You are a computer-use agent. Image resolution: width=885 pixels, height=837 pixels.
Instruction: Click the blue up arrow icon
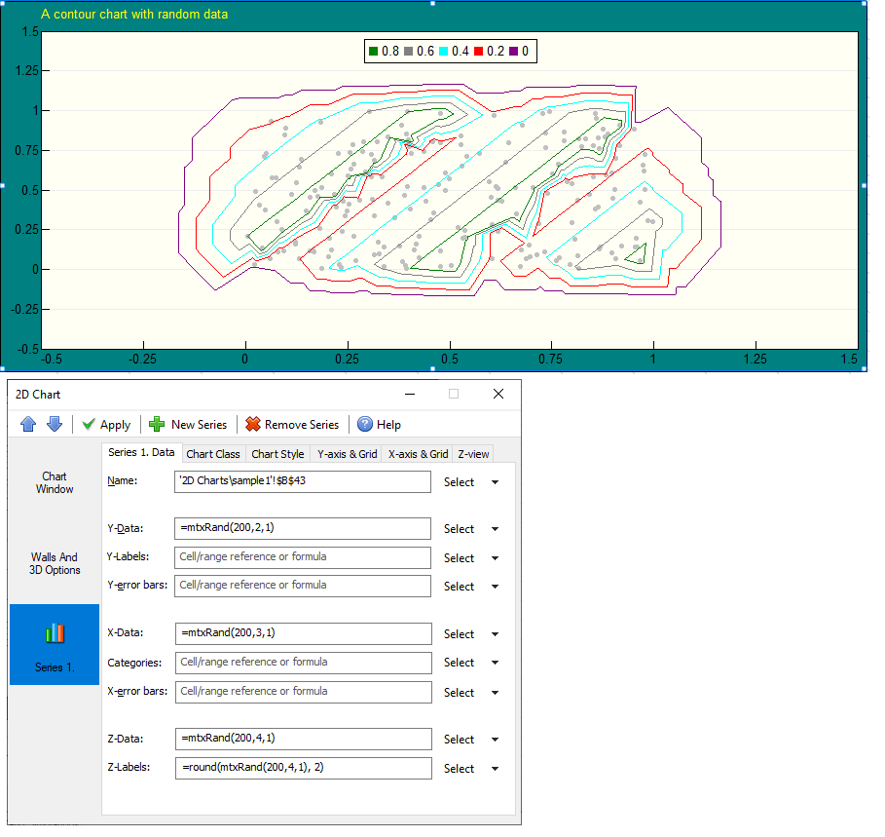tap(27, 424)
